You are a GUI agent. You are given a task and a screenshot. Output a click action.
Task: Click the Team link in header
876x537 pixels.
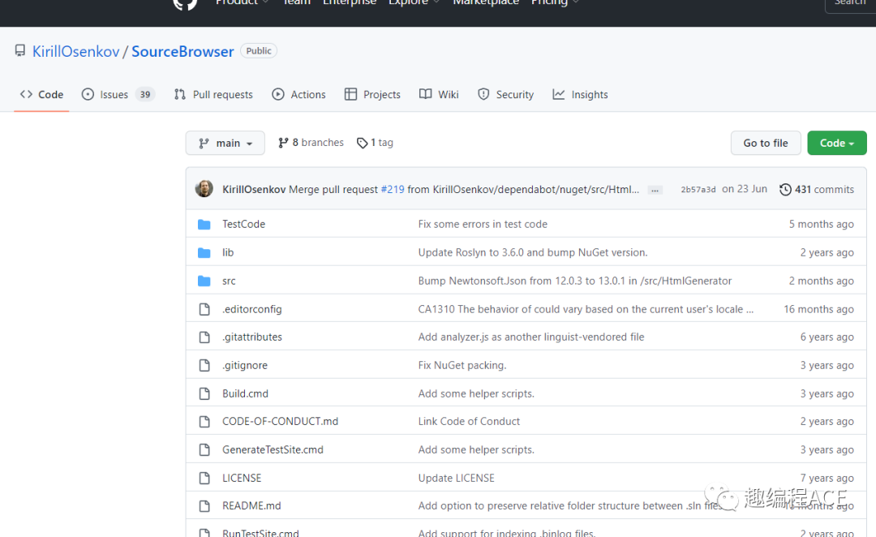[296, 2]
